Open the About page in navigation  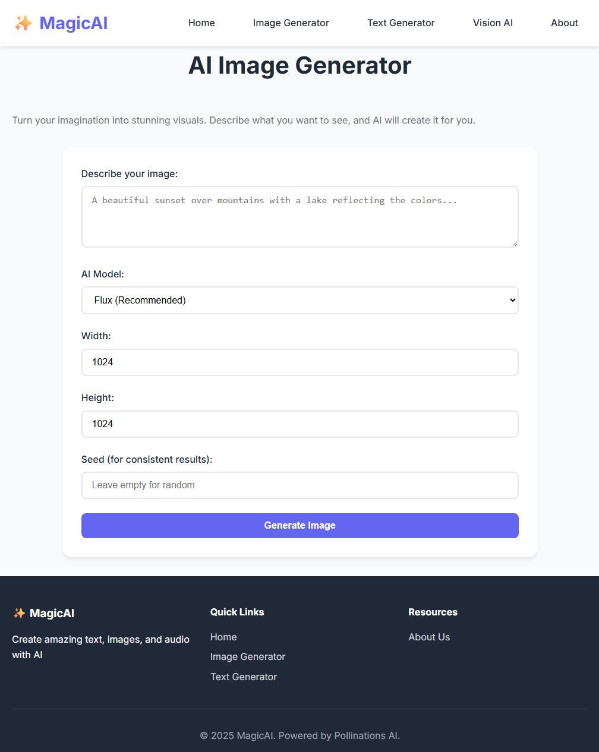(564, 23)
